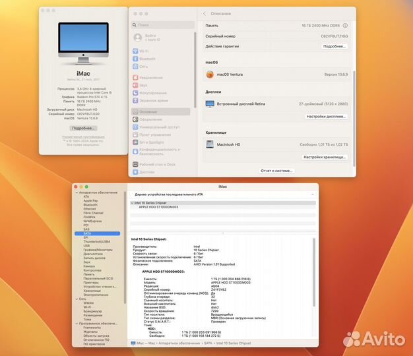
Task: Select Объекты запуска in System Information
Action: [x=96, y=336]
